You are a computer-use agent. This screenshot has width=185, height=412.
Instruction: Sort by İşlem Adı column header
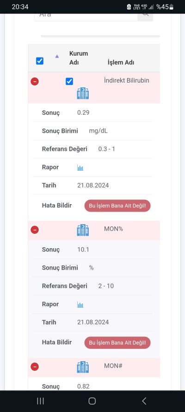coord(121,63)
